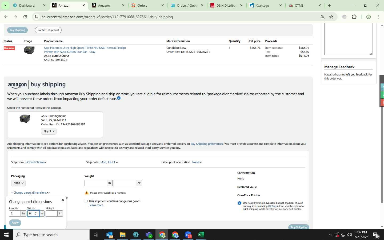Close the Dashboard browser tab
384x240 pixels.
click(44, 5)
